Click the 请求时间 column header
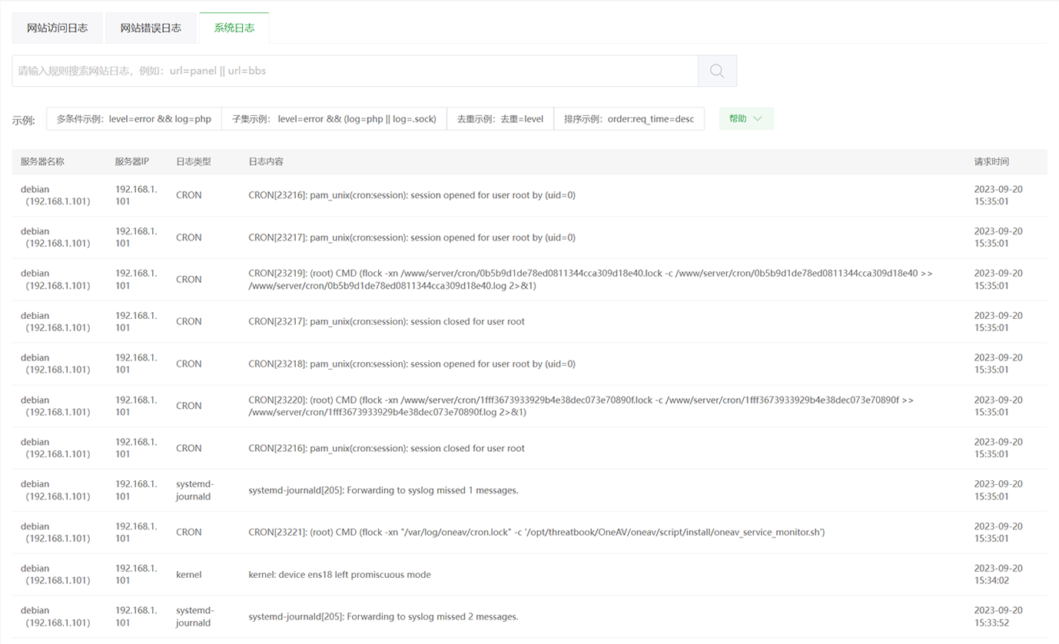Screen dimensions: 1059x644 [991, 162]
